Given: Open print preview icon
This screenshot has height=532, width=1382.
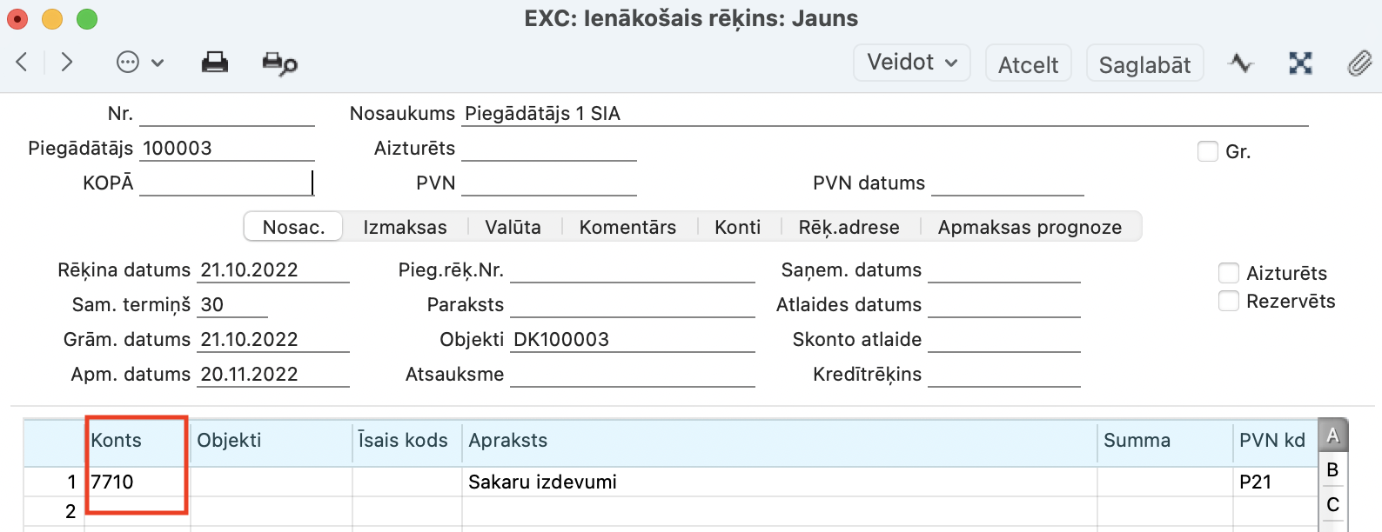Looking at the screenshot, I should pos(279,63).
